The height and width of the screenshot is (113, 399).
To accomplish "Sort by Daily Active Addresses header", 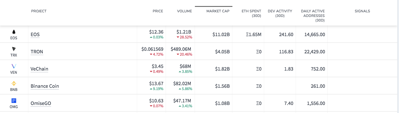I will point(313,16).
